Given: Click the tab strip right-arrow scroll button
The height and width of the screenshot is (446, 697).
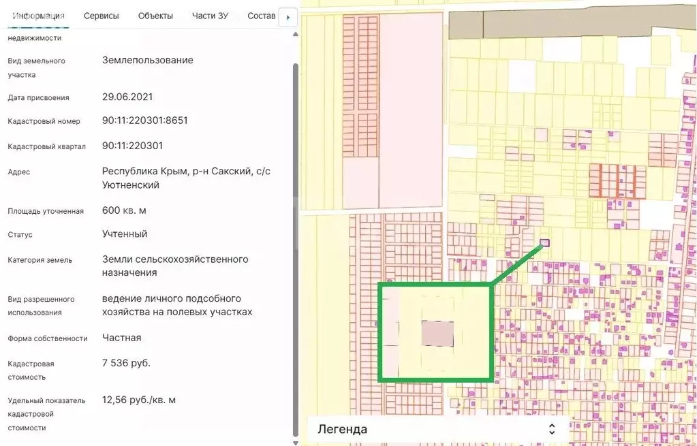Looking at the screenshot, I should click(288, 17).
